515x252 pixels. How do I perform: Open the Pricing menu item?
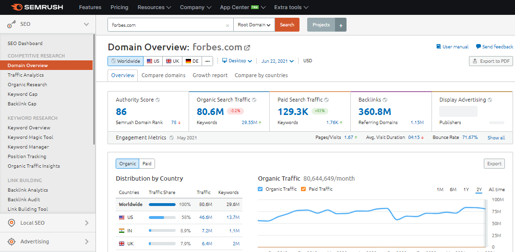point(120,7)
